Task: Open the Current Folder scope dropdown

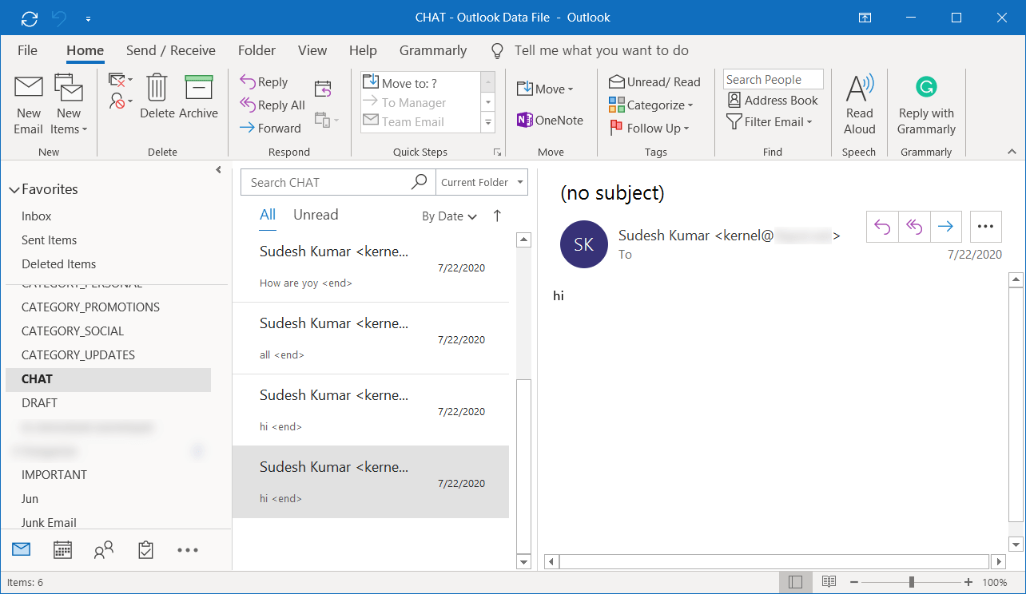Action: point(482,182)
